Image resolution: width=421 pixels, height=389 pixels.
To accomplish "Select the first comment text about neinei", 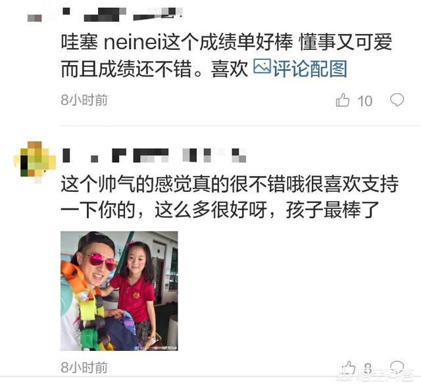I will tap(226, 55).
